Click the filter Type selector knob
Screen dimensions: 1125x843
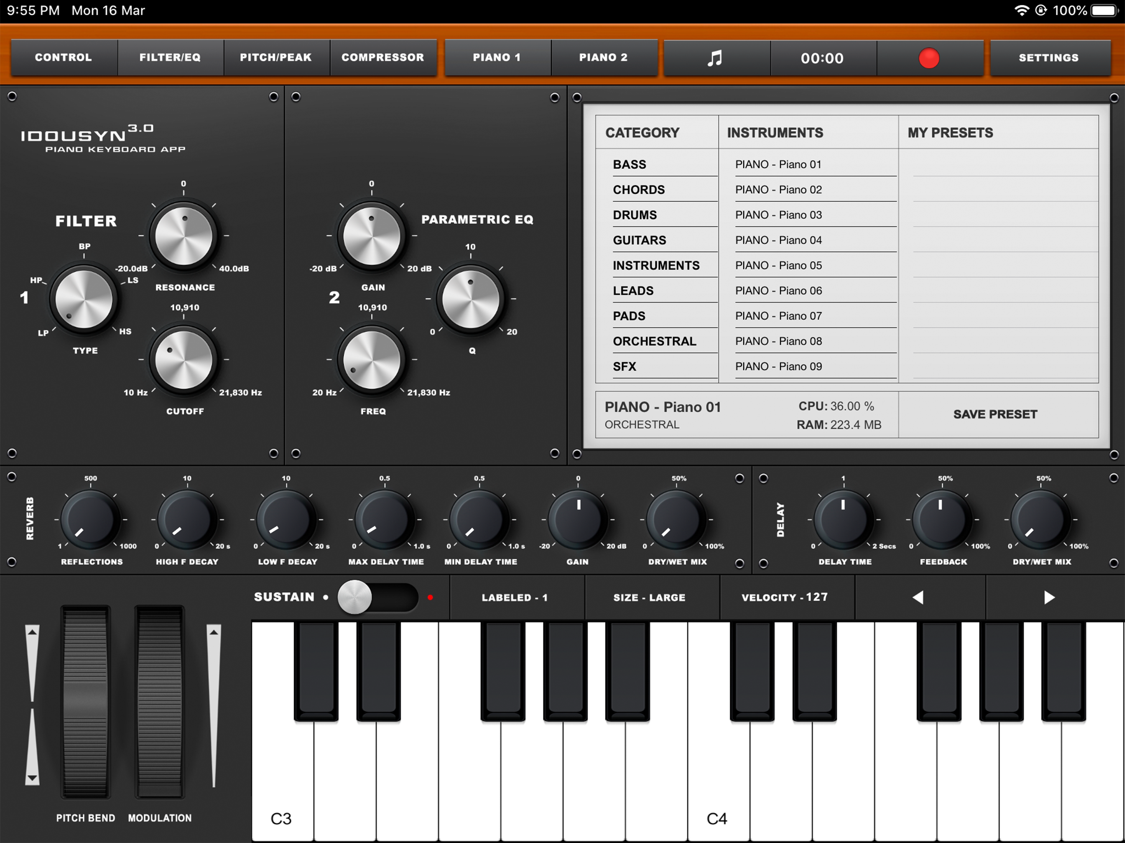[84, 300]
